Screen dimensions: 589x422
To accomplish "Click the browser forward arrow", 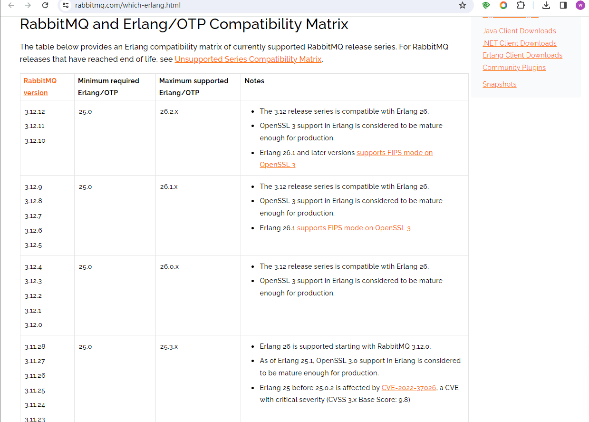I will [28, 5].
